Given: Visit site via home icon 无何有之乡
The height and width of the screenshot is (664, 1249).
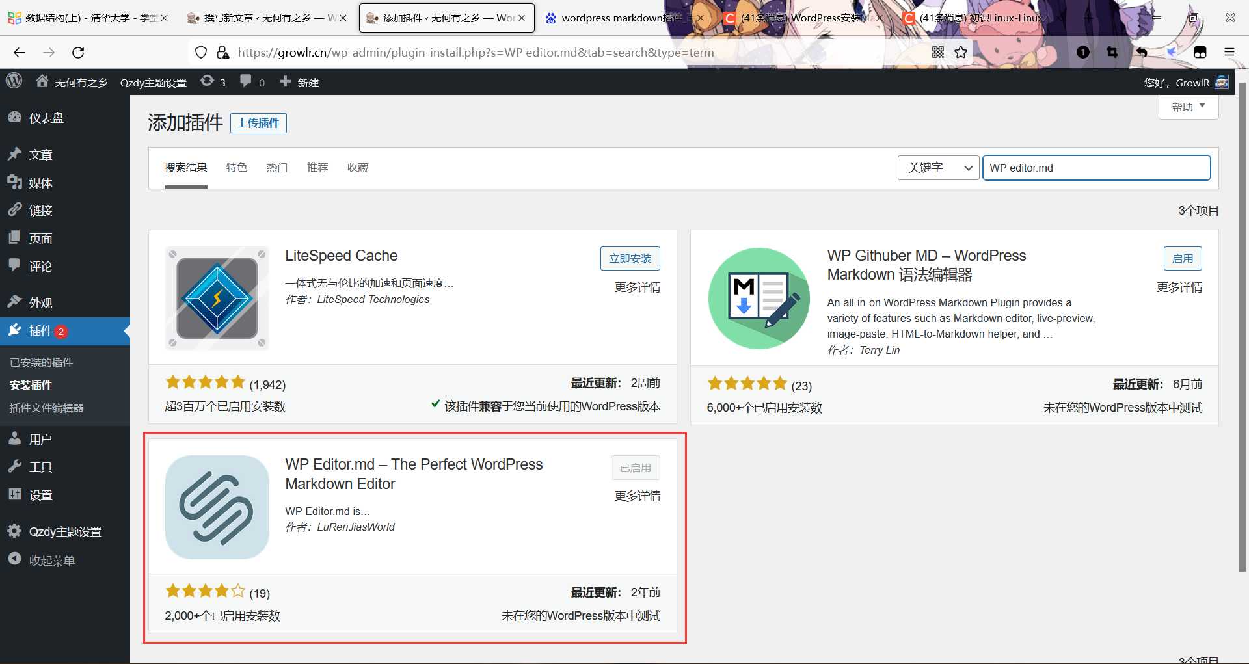Looking at the screenshot, I should [x=72, y=82].
